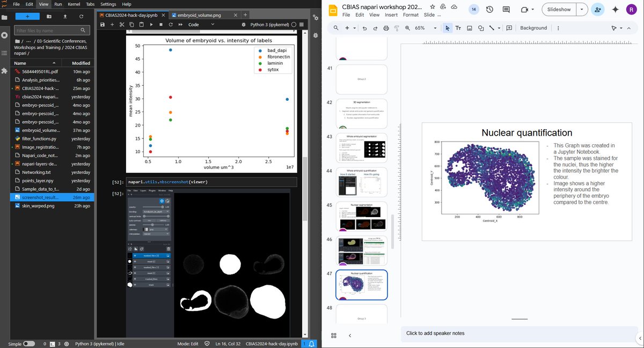Add a comment using the Slides toolbar icon
The image size is (644, 348).
pyautogui.click(x=509, y=28)
